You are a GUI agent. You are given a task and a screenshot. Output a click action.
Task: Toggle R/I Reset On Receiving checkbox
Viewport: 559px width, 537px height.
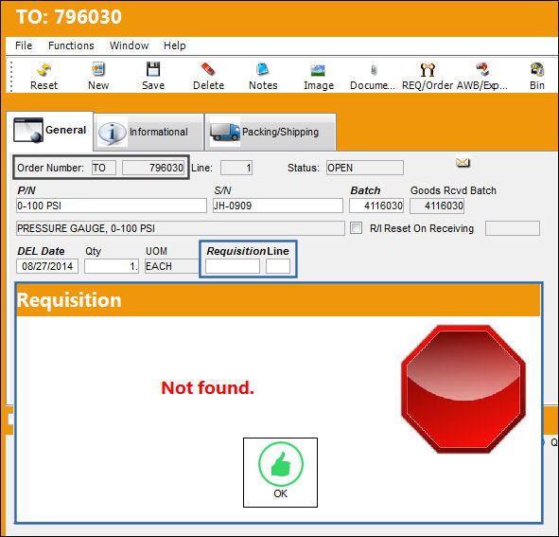pos(356,228)
